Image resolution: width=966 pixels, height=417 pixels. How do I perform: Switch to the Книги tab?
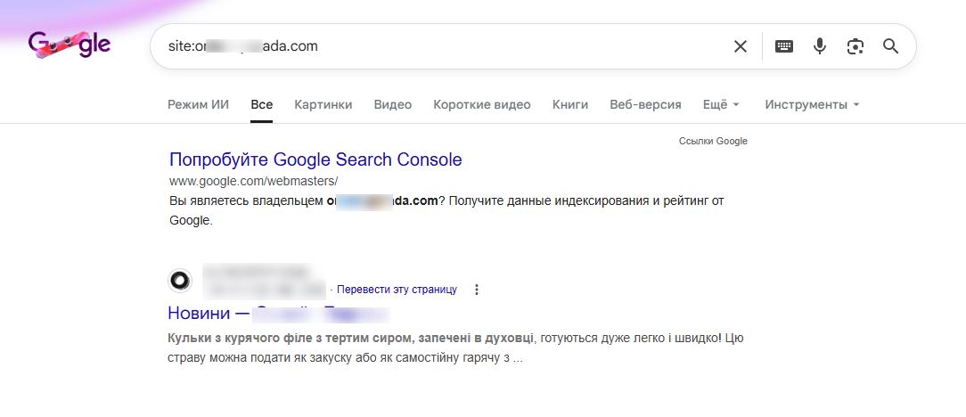(x=570, y=104)
